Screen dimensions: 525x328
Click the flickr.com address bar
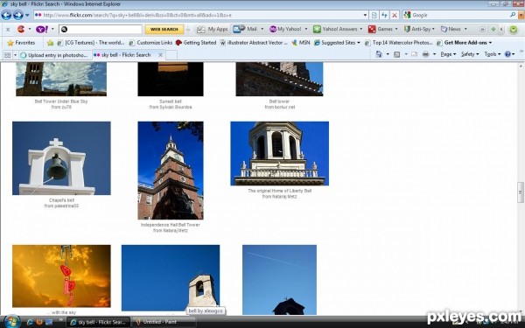[199, 15]
